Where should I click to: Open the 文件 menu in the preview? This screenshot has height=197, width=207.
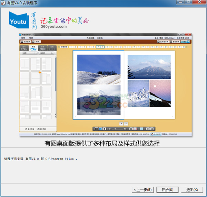point(23,37)
